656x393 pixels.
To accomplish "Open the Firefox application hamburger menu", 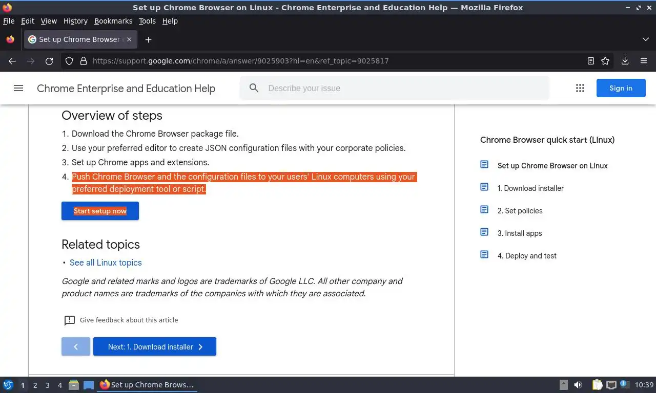I will click(x=644, y=61).
